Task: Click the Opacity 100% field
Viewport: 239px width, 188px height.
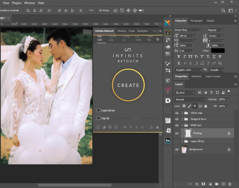Action: point(222,99)
